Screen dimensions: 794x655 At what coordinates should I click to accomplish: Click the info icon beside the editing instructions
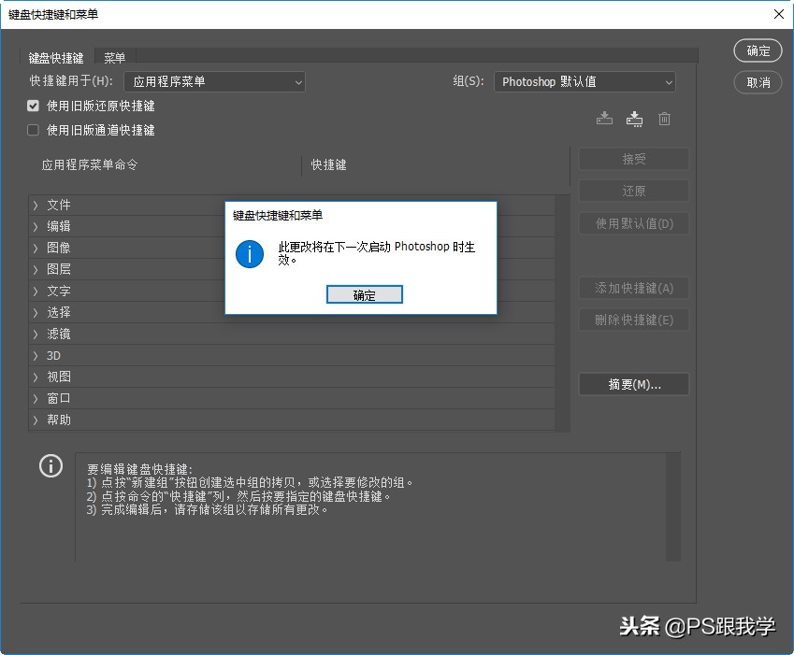tap(51, 465)
